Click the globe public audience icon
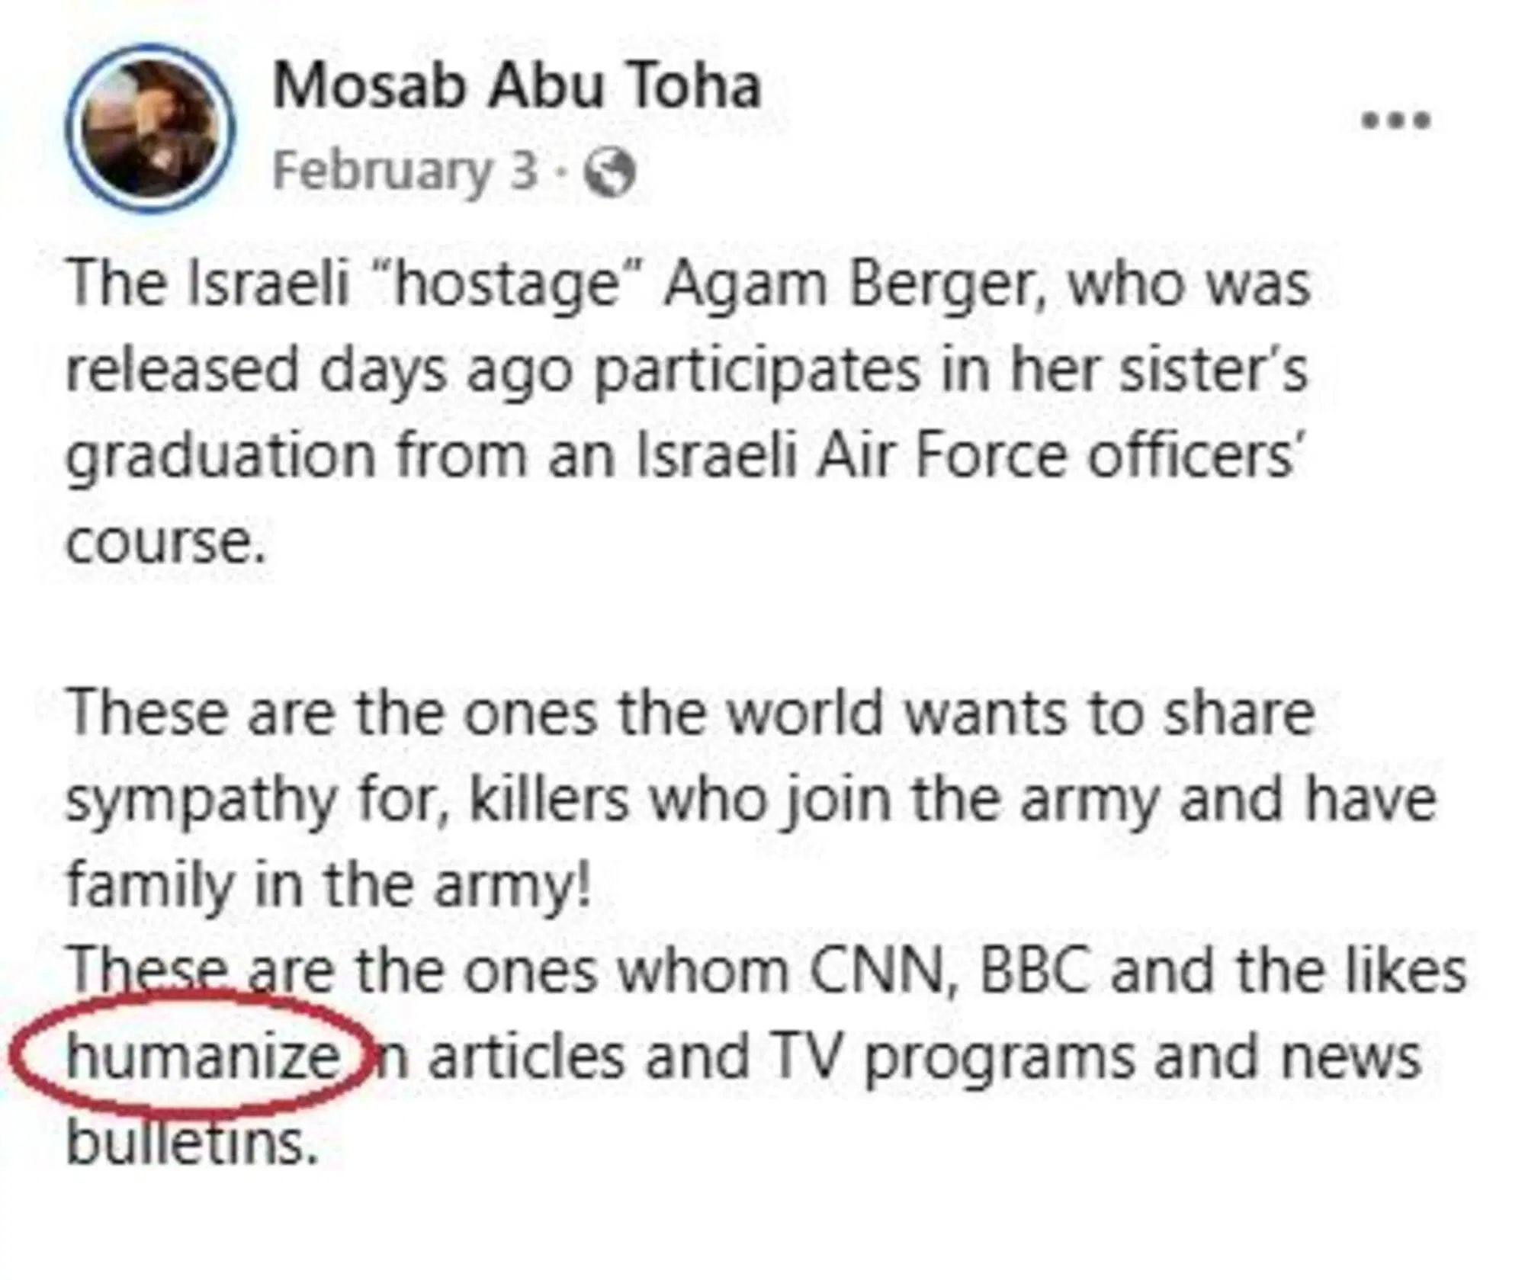This screenshot has height=1280, width=1525. (609, 172)
